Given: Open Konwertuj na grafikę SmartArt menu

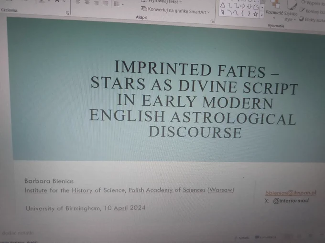Looking at the screenshot, I should pos(175,10).
